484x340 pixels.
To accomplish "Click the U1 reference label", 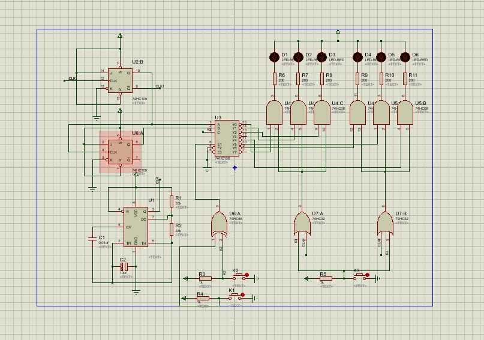I will pyautogui.click(x=151, y=200).
